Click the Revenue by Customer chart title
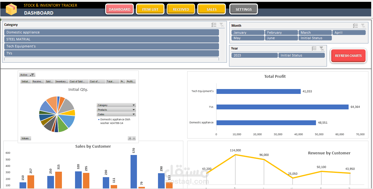This screenshot has height=189, width=373. pos(329,153)
